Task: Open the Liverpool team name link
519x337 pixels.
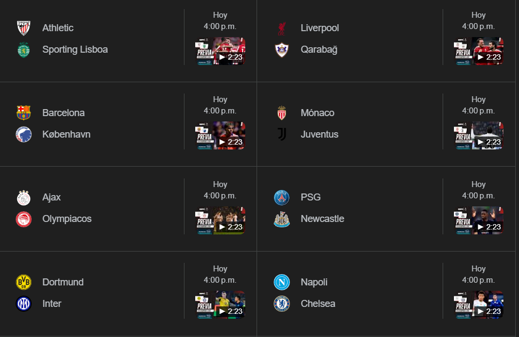Action: [x=319, y=28]
